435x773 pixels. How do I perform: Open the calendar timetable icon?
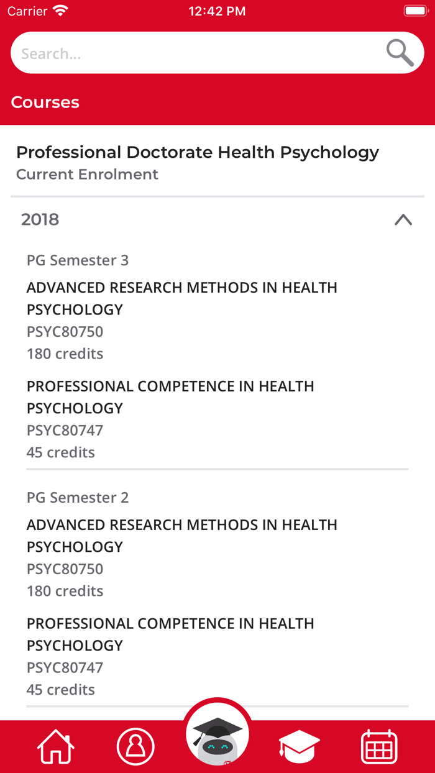(x=379, y=746)
